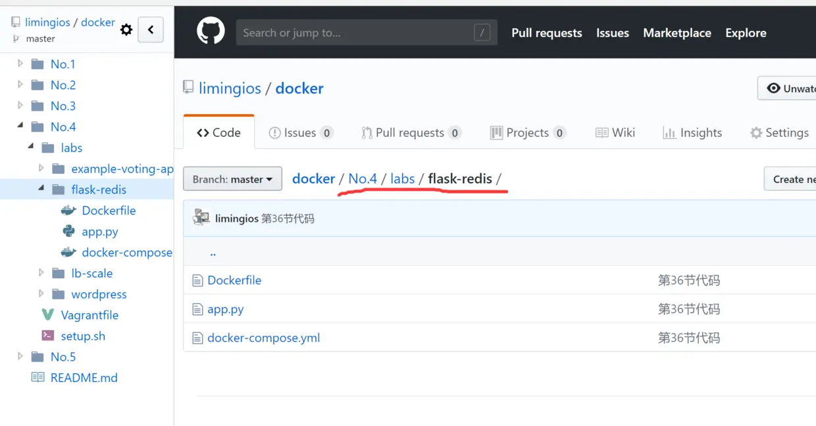Expand the No.5 folder arrow
Viewport: 816px width, 426px height.
20,356
